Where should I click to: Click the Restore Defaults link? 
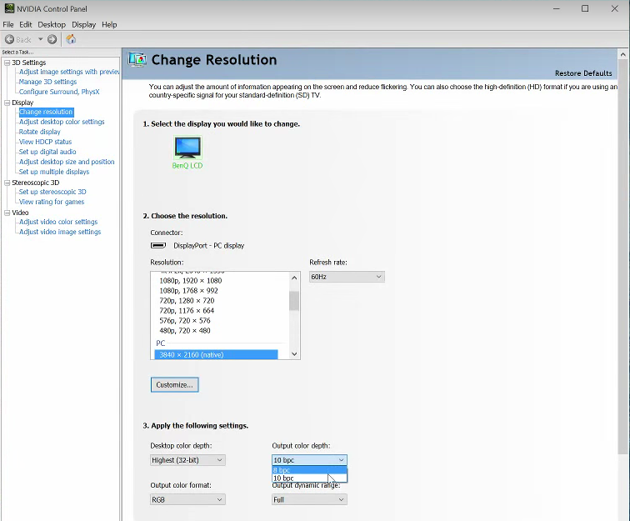(x=582, y=73)
